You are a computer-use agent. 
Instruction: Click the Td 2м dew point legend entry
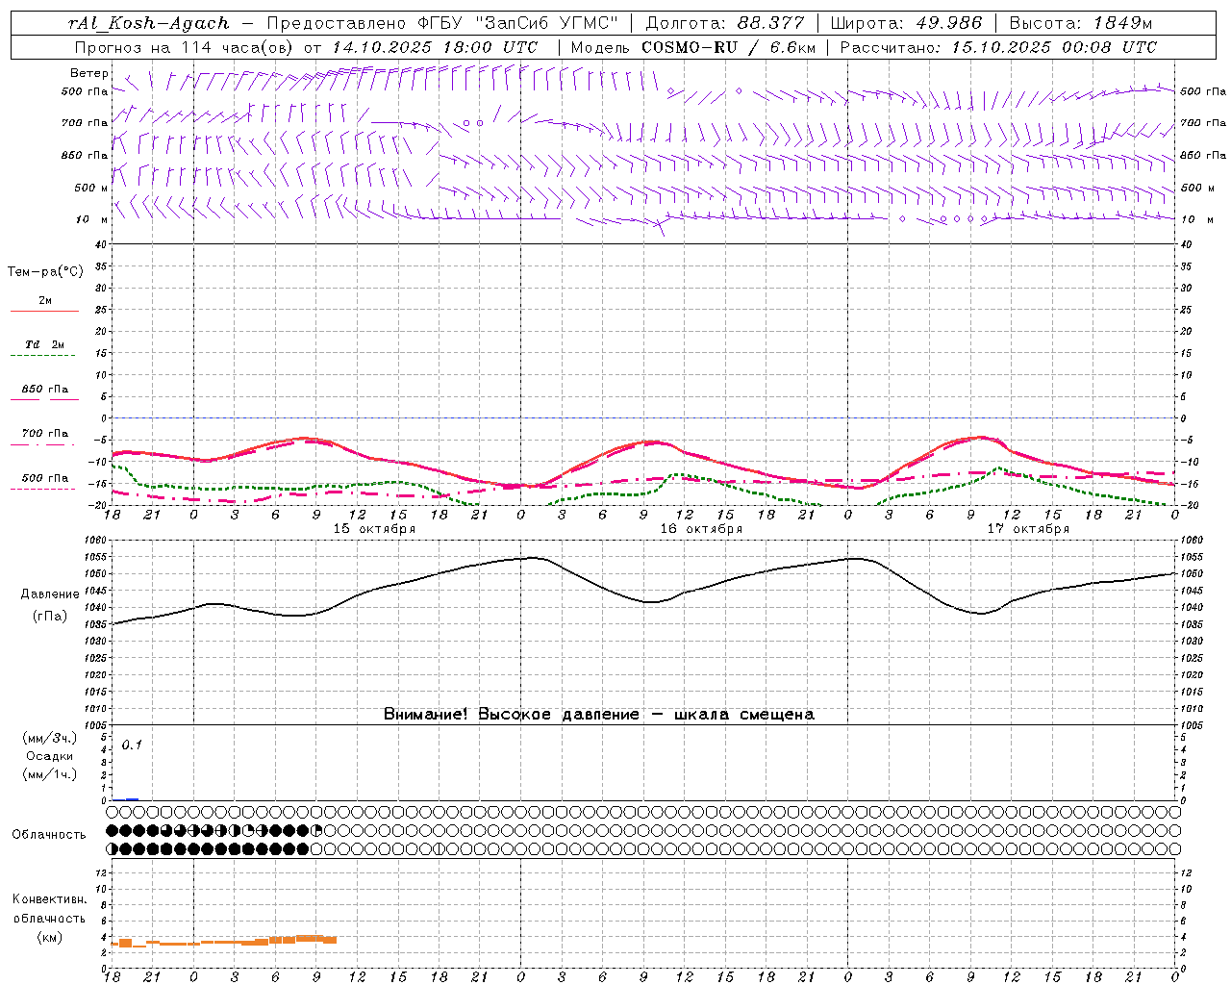[x=44, y=344]
